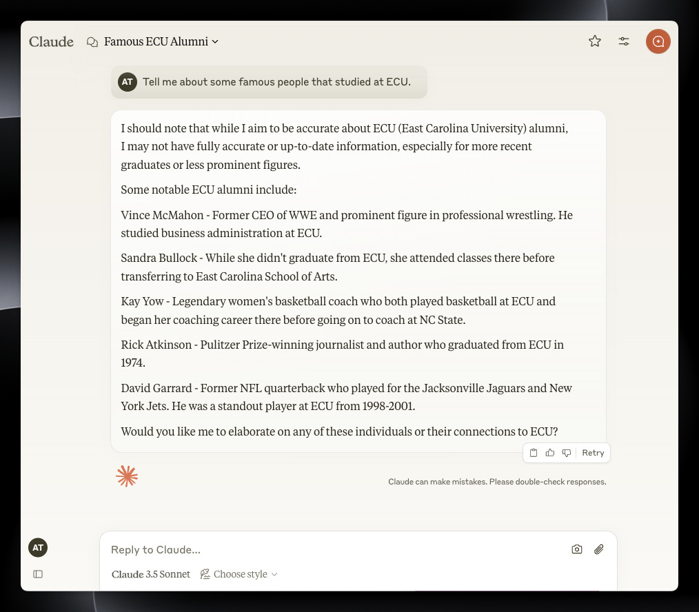Attach a file with paperclip icon

point(598,549)
